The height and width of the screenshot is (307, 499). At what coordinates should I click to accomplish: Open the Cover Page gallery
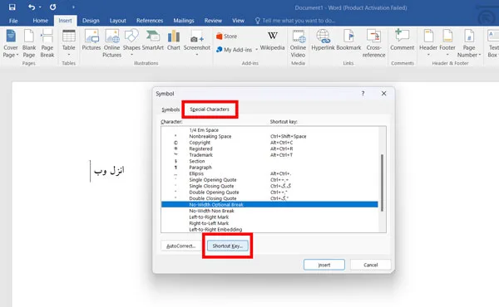[11, 43]
